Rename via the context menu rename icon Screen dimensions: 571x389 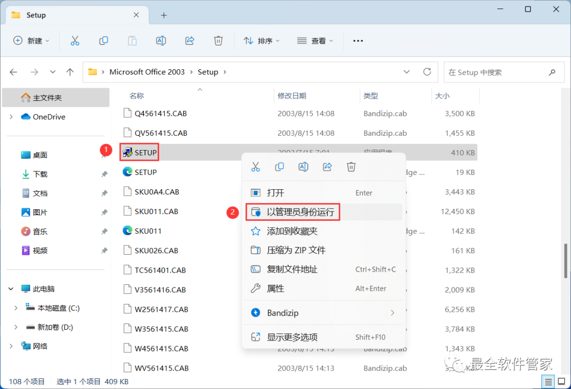[303, 167]
